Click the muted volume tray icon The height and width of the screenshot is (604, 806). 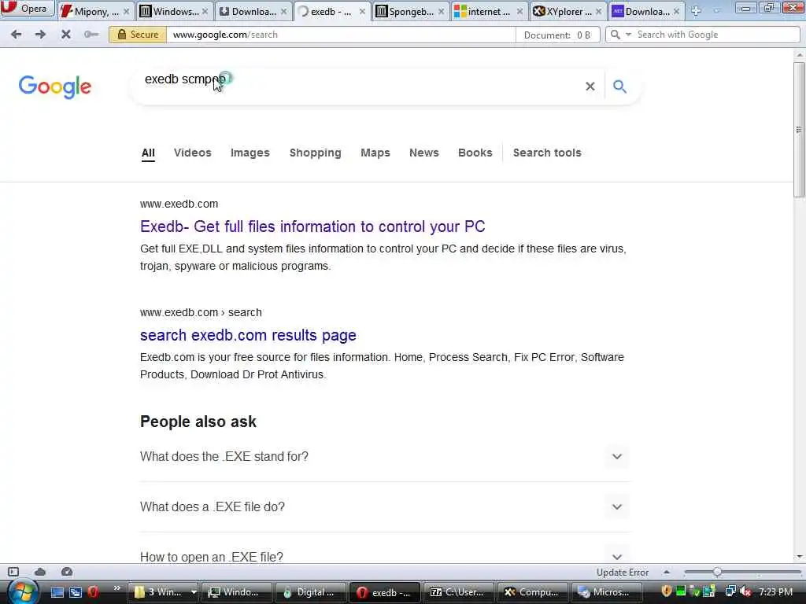point(745,591)
